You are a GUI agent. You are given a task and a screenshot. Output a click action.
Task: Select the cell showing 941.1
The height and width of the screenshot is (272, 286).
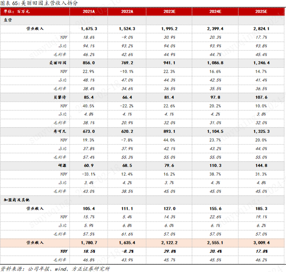click(x=169, y=63)
